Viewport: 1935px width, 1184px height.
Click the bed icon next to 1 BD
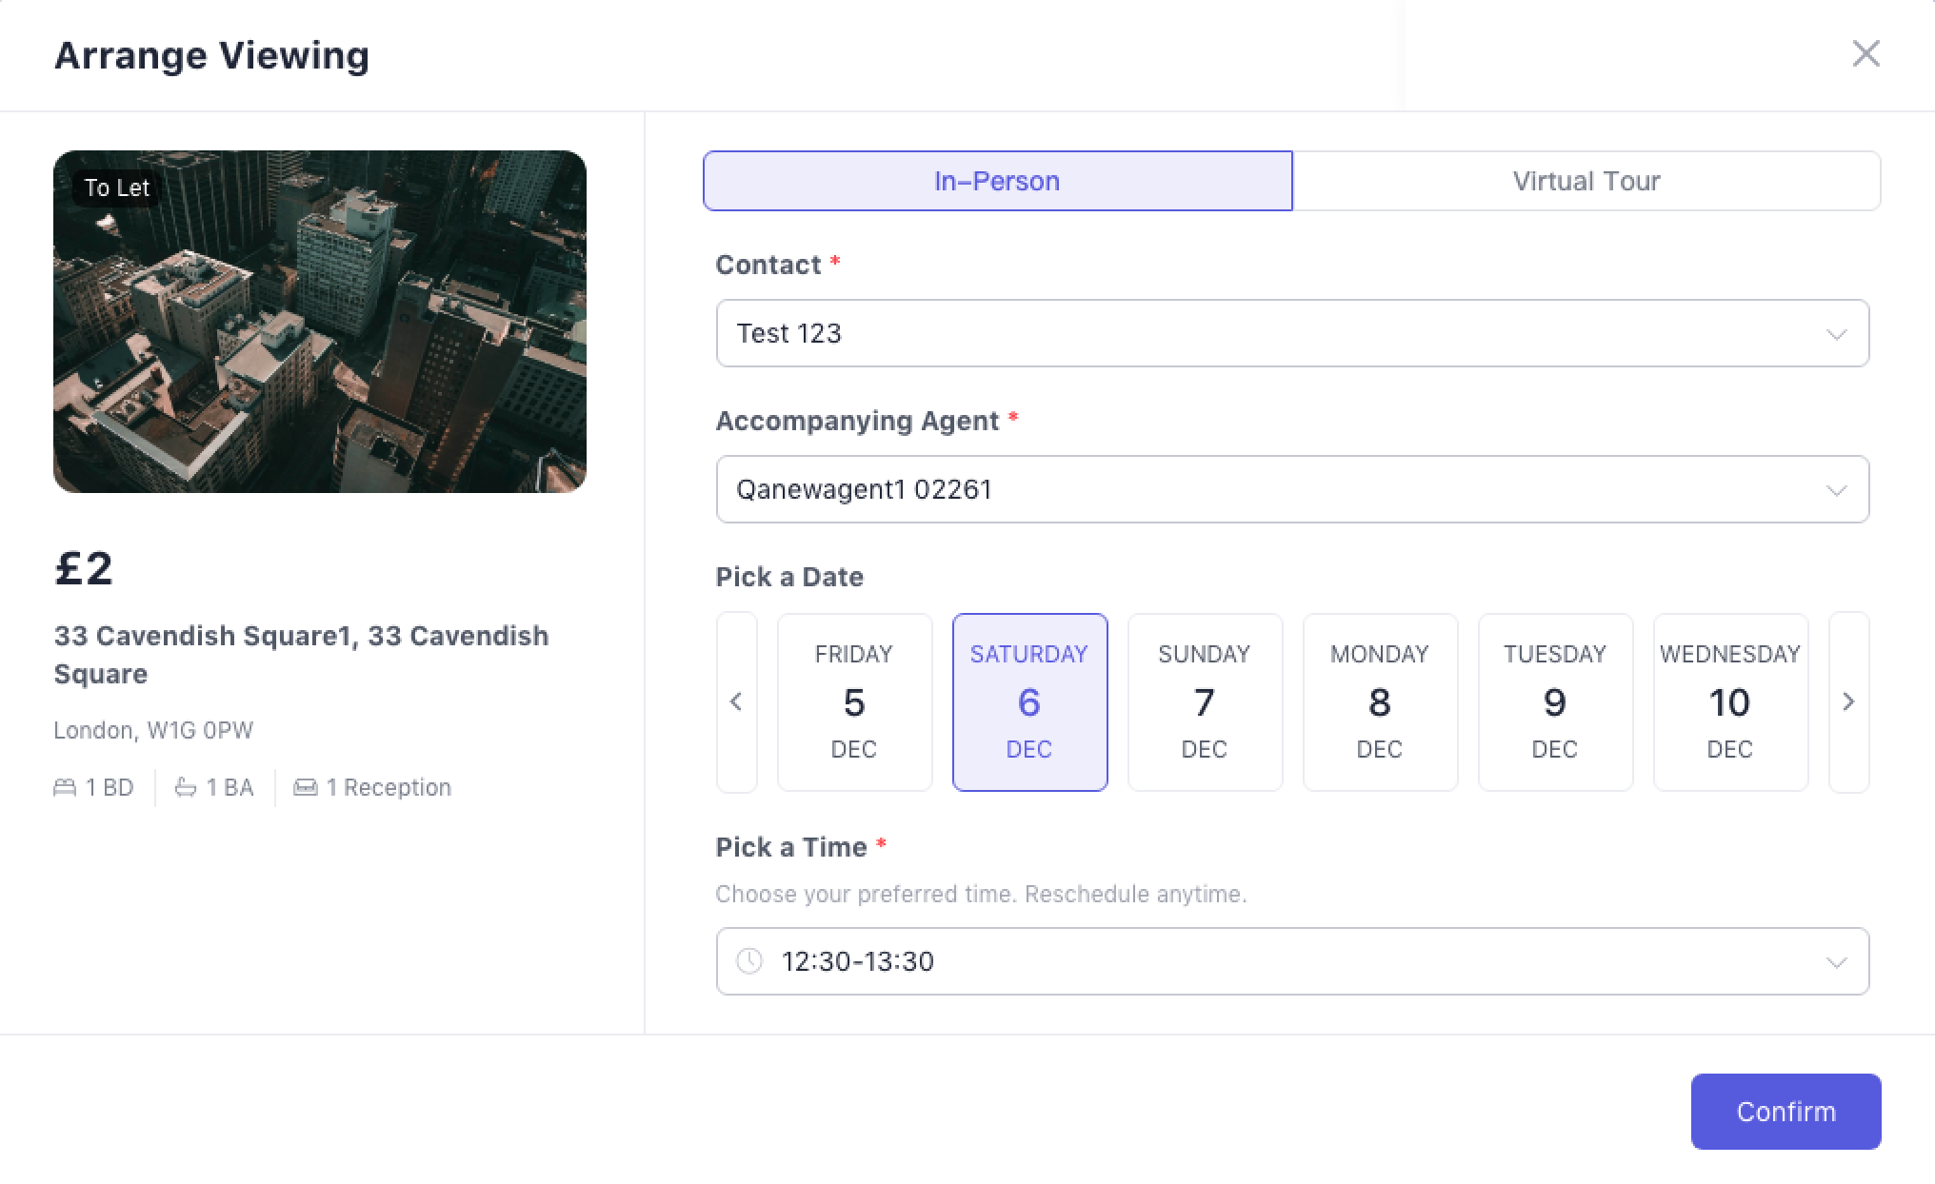[65, 787]
